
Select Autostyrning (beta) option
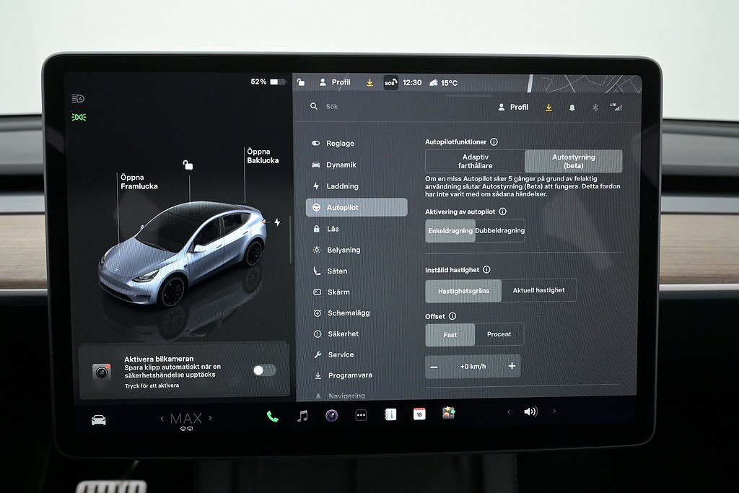tap(574, 161)
